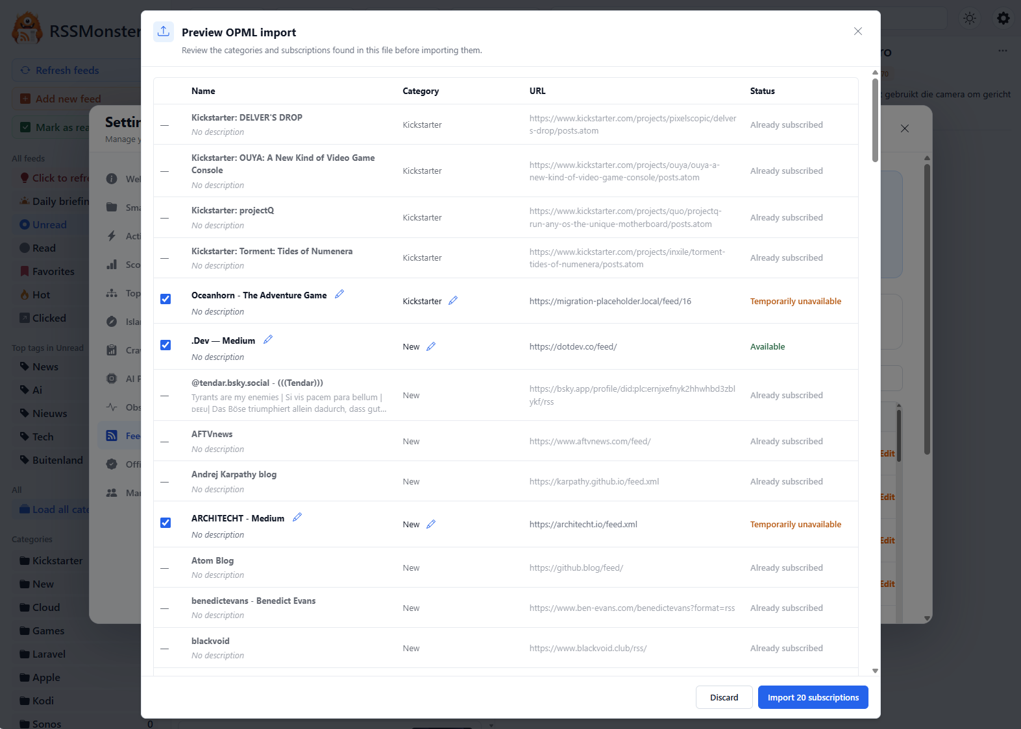The width and height of the screenshot is (1021, 729).
Task: Click the Andrej Karpathy blog row name
Action: (234, 474)
